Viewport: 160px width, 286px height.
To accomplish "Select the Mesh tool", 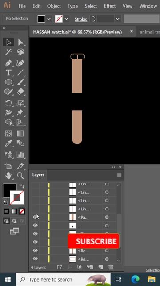I will tap(8, 134).
